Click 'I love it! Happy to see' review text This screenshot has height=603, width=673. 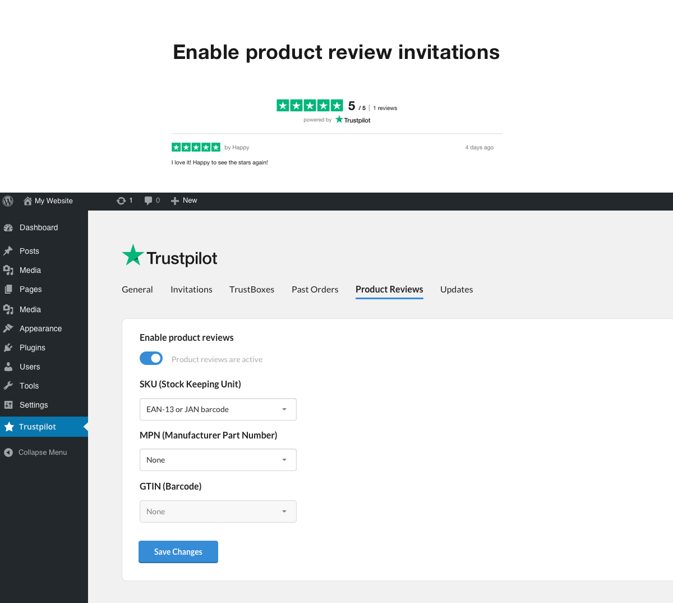tap(220, 163)
